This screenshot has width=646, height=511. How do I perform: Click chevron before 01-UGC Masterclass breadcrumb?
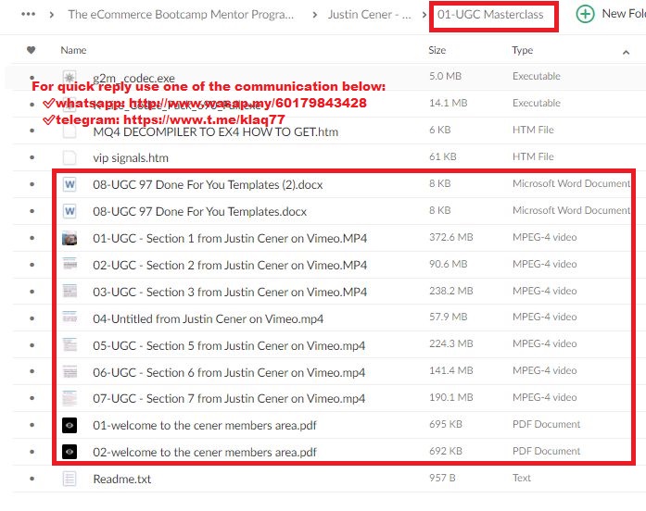pos(424,15)
